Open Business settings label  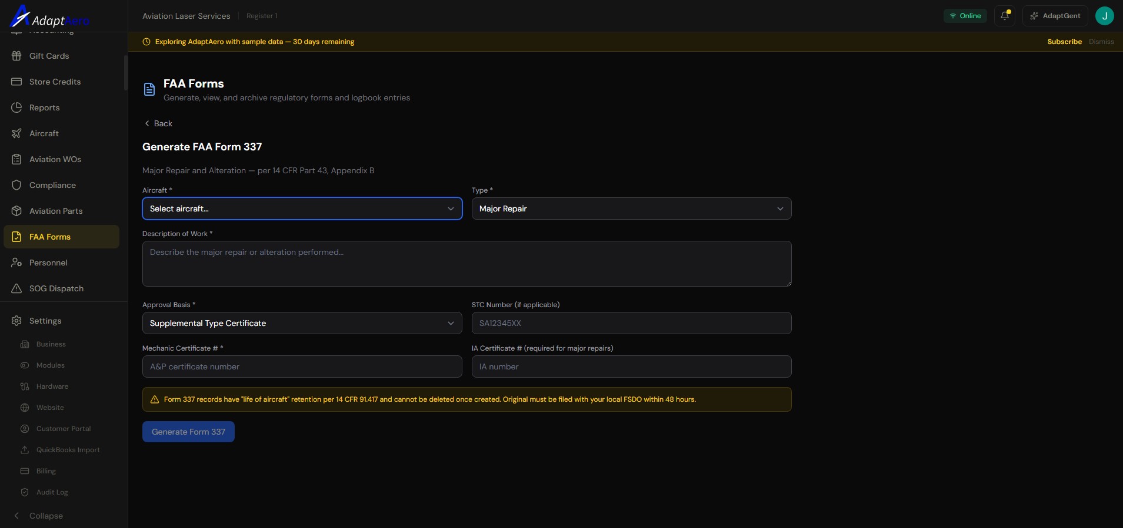(x=51, y=344)
